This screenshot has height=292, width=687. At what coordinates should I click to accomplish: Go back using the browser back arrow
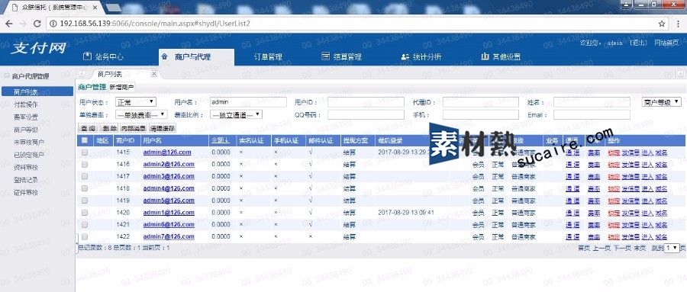tap(8, 23)
